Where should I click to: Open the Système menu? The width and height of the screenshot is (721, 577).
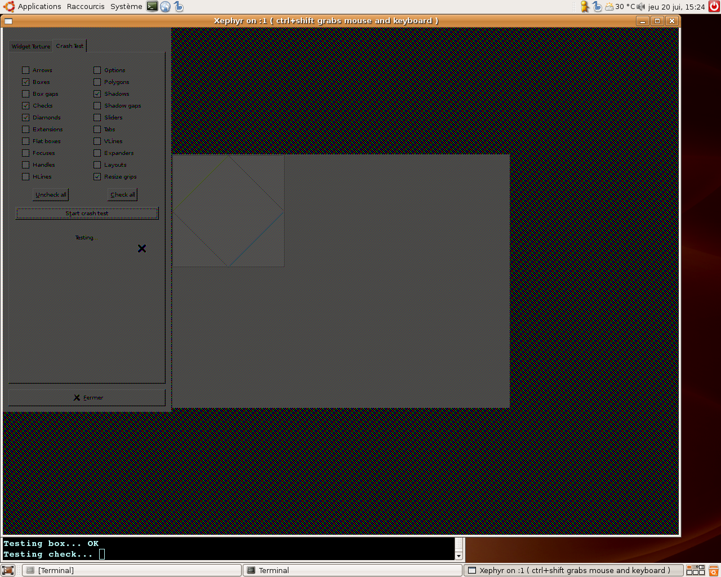tap(126, 7)
